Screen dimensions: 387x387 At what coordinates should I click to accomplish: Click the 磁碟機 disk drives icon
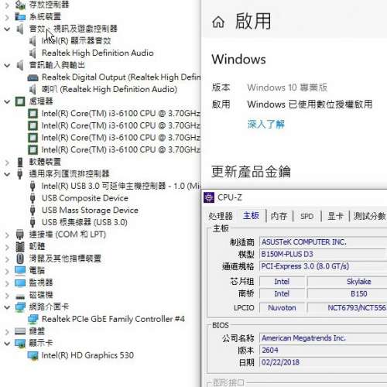coord(20,296)
